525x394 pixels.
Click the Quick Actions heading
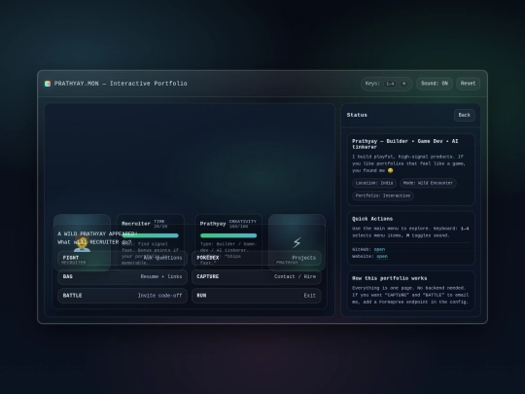372,219
